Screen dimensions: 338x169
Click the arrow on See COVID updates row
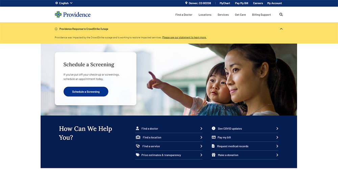(x=277, y=128)
